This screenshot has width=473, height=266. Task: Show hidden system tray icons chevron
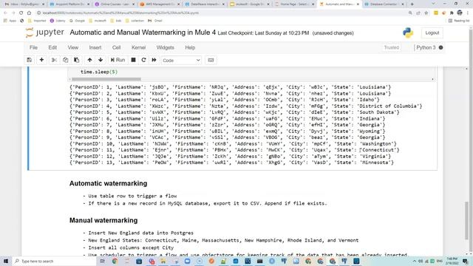414,261
